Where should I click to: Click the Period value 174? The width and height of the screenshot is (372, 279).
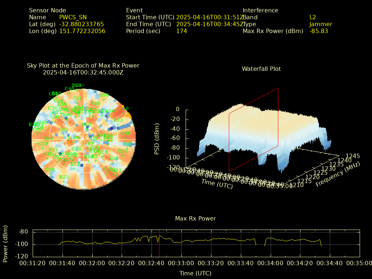[181, 31]
